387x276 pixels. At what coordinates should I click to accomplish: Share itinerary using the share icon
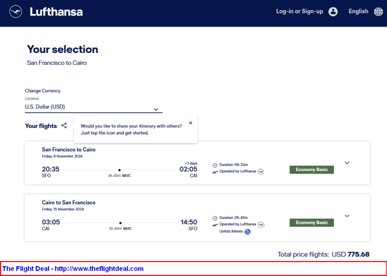coord(64,126)
